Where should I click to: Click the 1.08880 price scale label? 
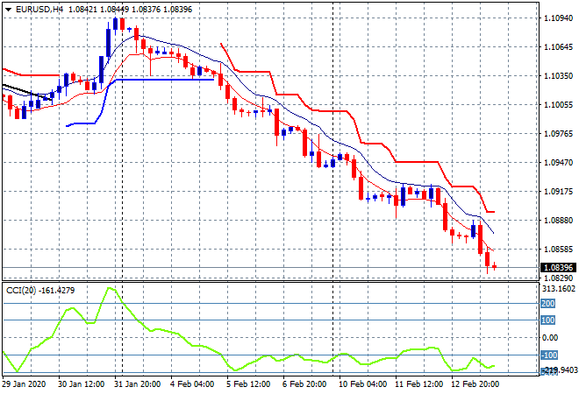point(558,221)
